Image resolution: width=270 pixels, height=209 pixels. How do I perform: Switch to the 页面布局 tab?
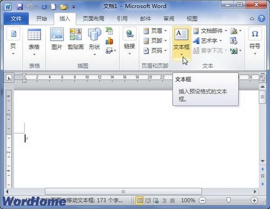point(93,18)
